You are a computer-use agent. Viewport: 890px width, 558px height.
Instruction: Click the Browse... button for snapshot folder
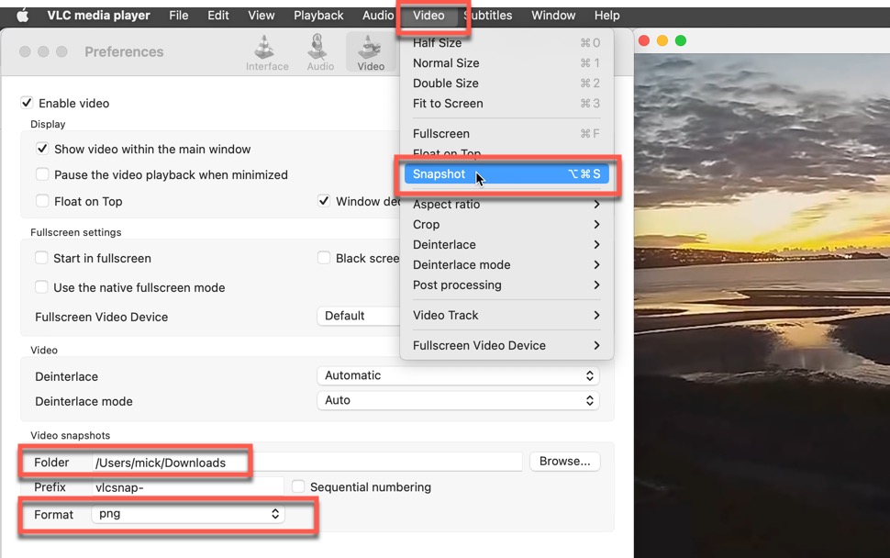pos(564,462)
